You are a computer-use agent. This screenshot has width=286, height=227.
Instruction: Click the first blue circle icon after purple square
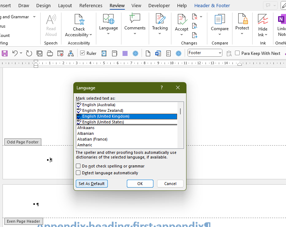(x=135, y=53)
